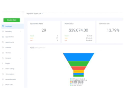
Task: Click the green Appointment legend dot
Action: pos(71,80)
